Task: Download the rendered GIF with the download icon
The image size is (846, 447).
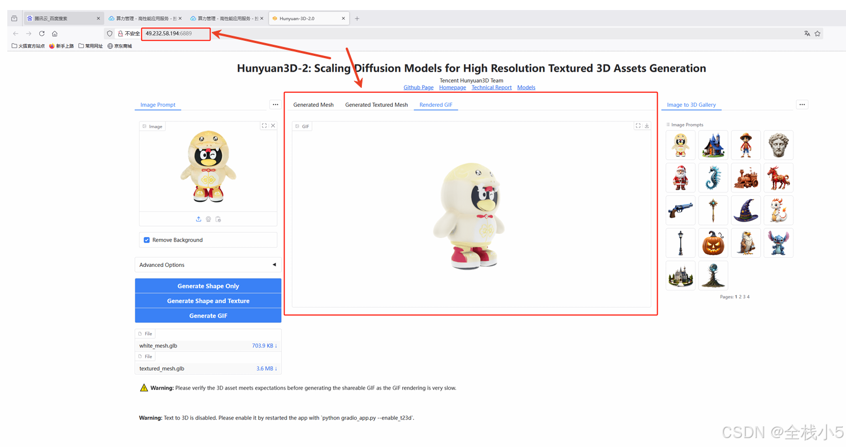Action: tap(647, 126)
